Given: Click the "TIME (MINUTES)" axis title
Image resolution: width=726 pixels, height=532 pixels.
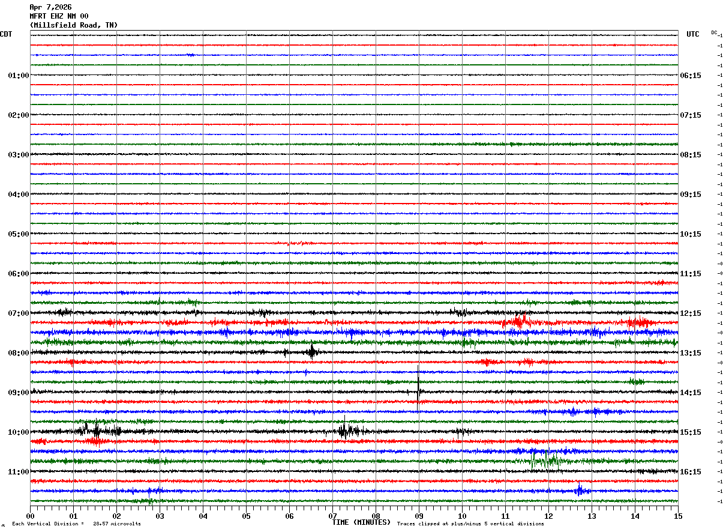Looking at the screenshot, I should point(361,522).
